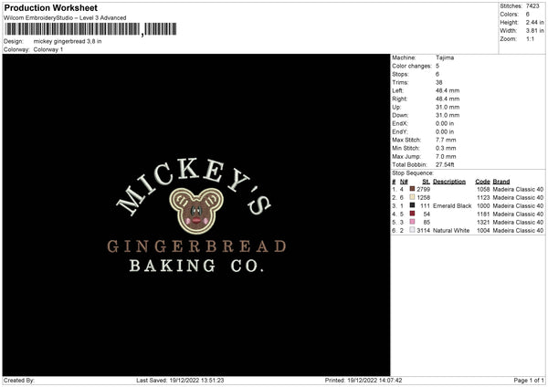Click the 'Emerald Black' description text
Viewport: 548px width, 387px height.
coord(452,205)
